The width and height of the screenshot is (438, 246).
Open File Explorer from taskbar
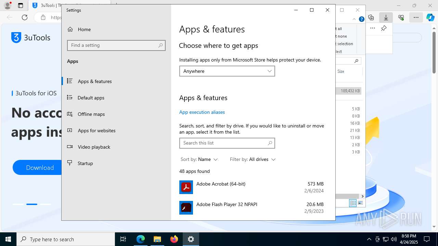pyautogui.click(x=157, y=239)
